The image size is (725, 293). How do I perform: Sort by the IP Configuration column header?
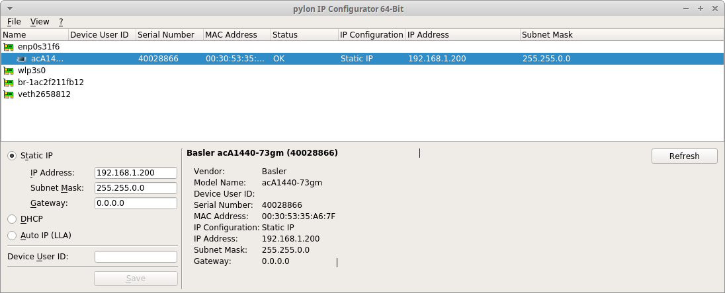372,35
